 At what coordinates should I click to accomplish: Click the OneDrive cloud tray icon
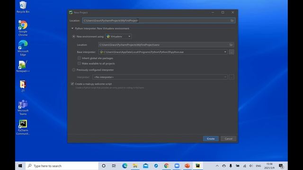click(224, 166)
